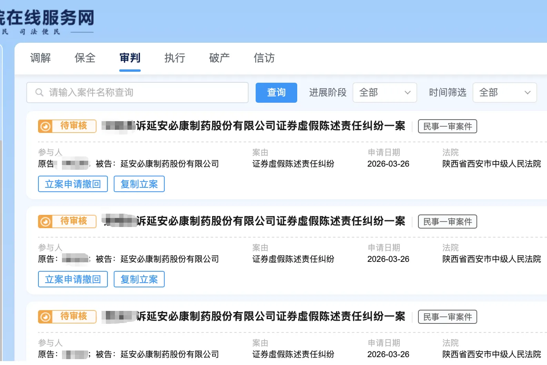This screenshot has height=365, width=547.
Task: Switch to the 执行 tab
Action: pyautogui.click(x=174, y=58)
